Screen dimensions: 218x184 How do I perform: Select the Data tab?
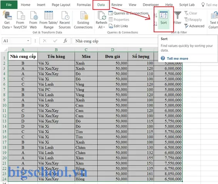pos(101,5)
